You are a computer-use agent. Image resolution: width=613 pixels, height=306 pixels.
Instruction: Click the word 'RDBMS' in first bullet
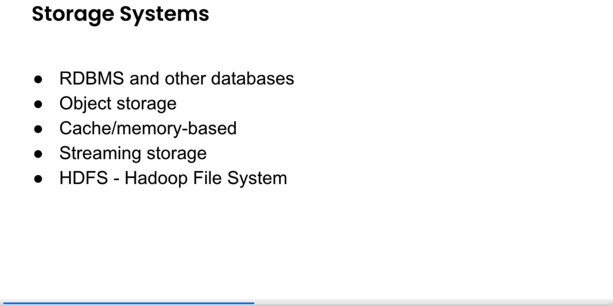92,79
